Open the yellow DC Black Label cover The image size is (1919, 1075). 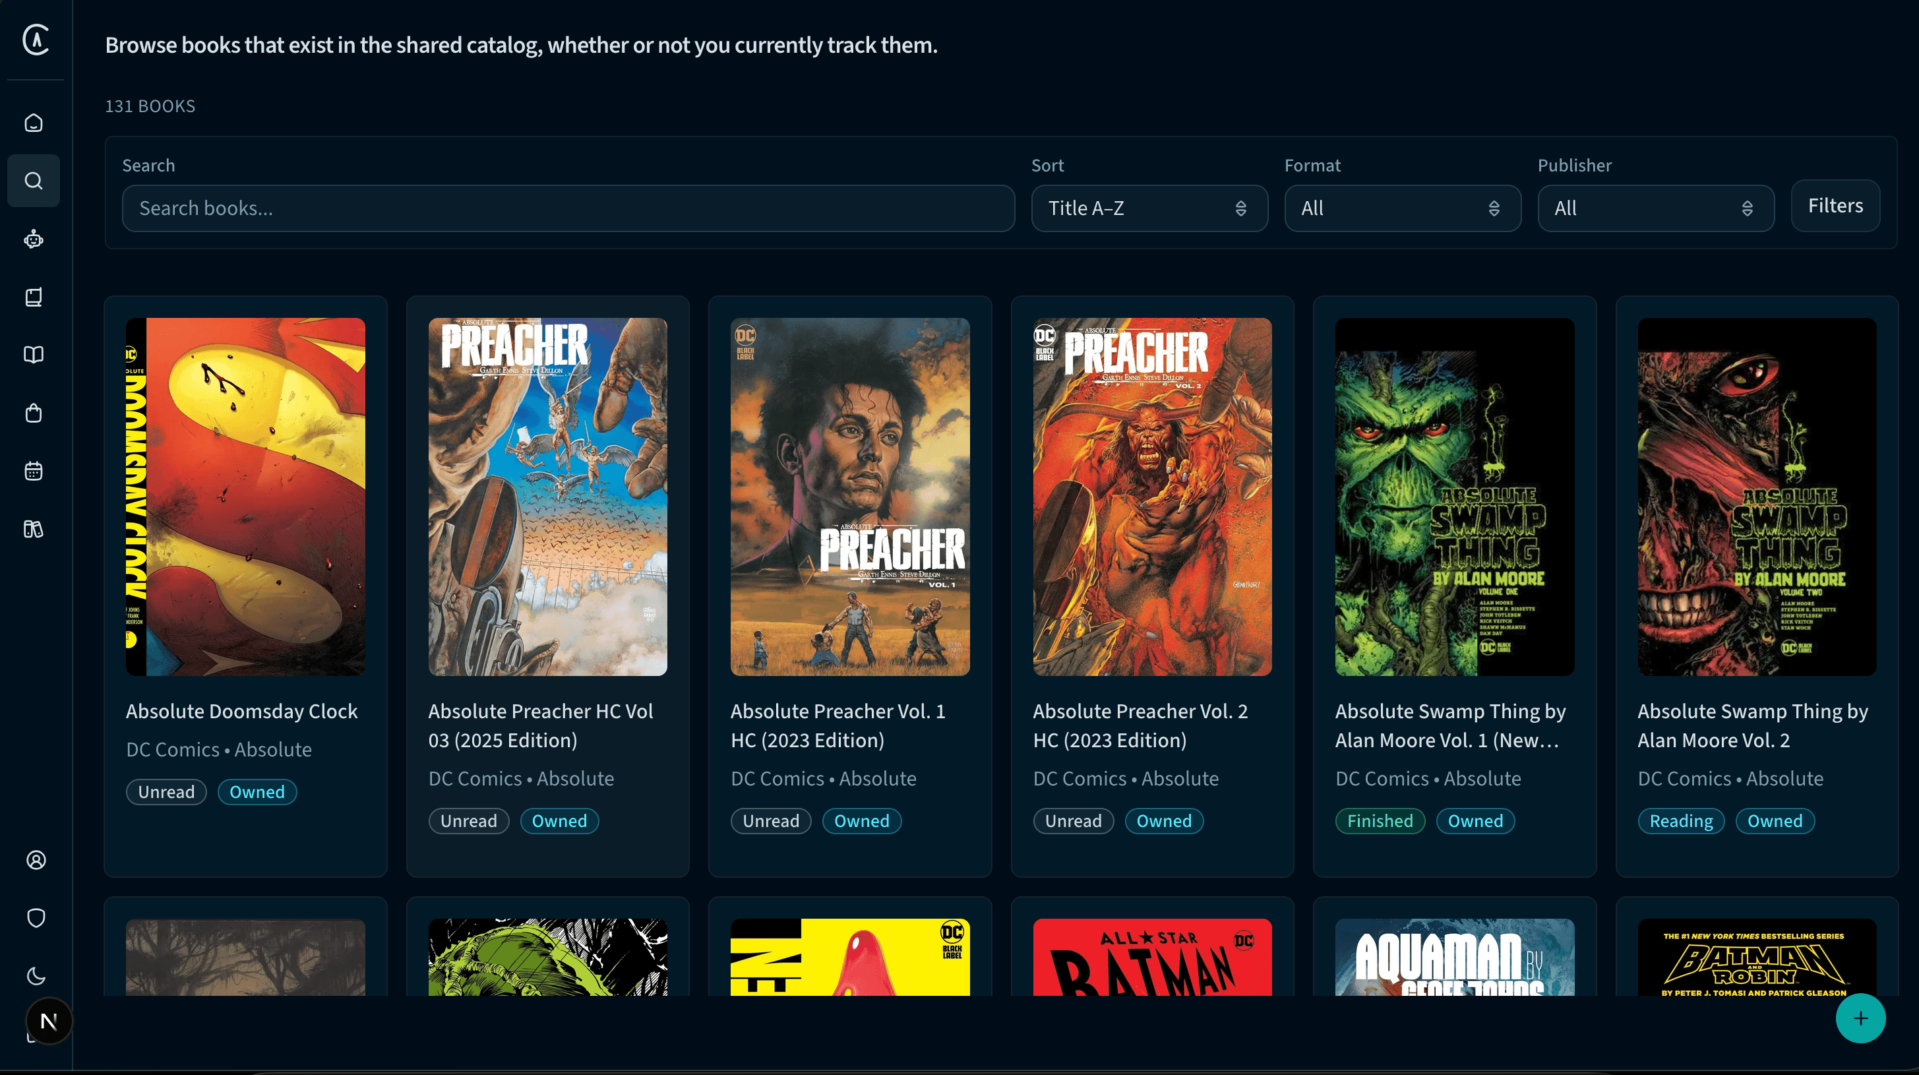pyautogui.click(x=850, y=958)
